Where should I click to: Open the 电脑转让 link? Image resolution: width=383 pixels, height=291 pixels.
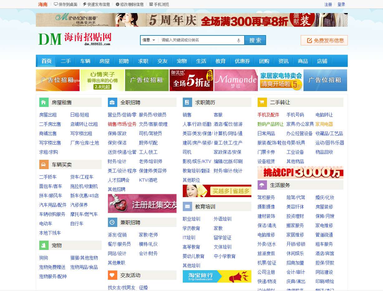324,115
